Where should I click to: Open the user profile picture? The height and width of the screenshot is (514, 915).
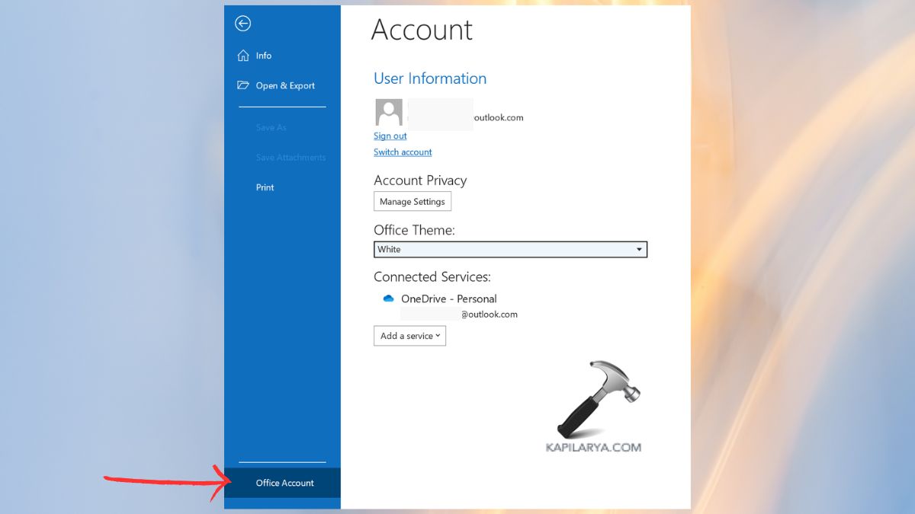pyautogui.click(x=388, y=111)
